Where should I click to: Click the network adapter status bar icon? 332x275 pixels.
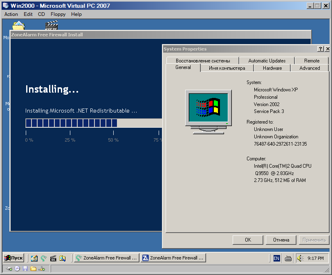tap(42, 268)
